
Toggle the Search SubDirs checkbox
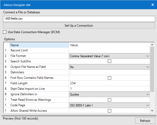pos(109,61)
